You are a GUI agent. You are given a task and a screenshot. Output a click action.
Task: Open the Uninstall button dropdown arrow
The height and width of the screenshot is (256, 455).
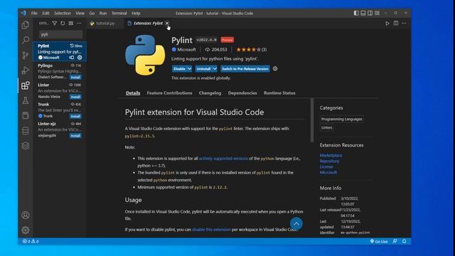pyautogui.click(x=215, y=69)
